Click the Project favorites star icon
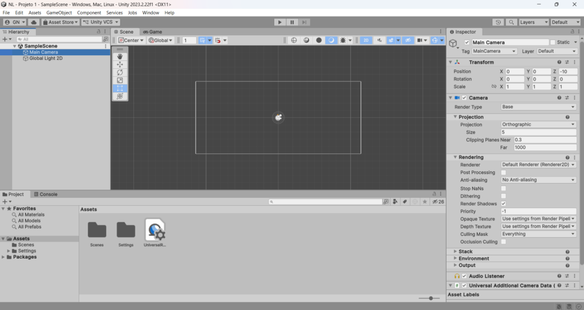 [424, 202]
